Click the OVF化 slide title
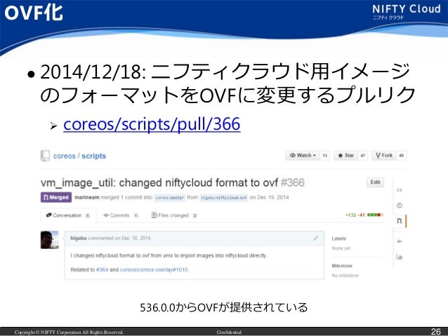 34,13
